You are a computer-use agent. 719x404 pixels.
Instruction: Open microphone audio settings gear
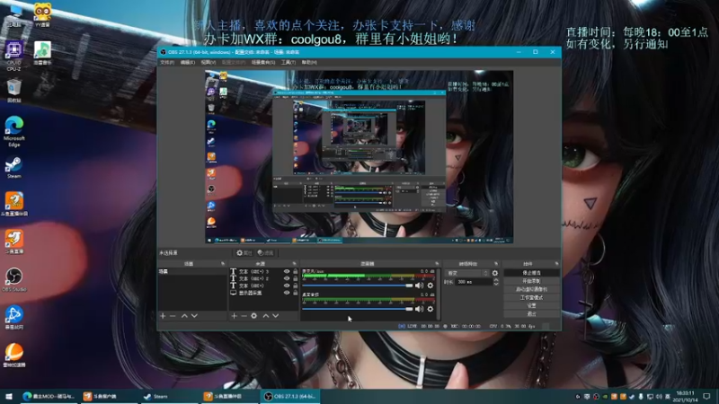point(431,285)
